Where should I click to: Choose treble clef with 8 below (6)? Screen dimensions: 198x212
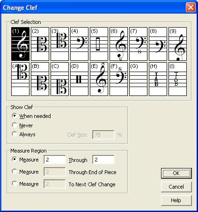coord(118,44)
